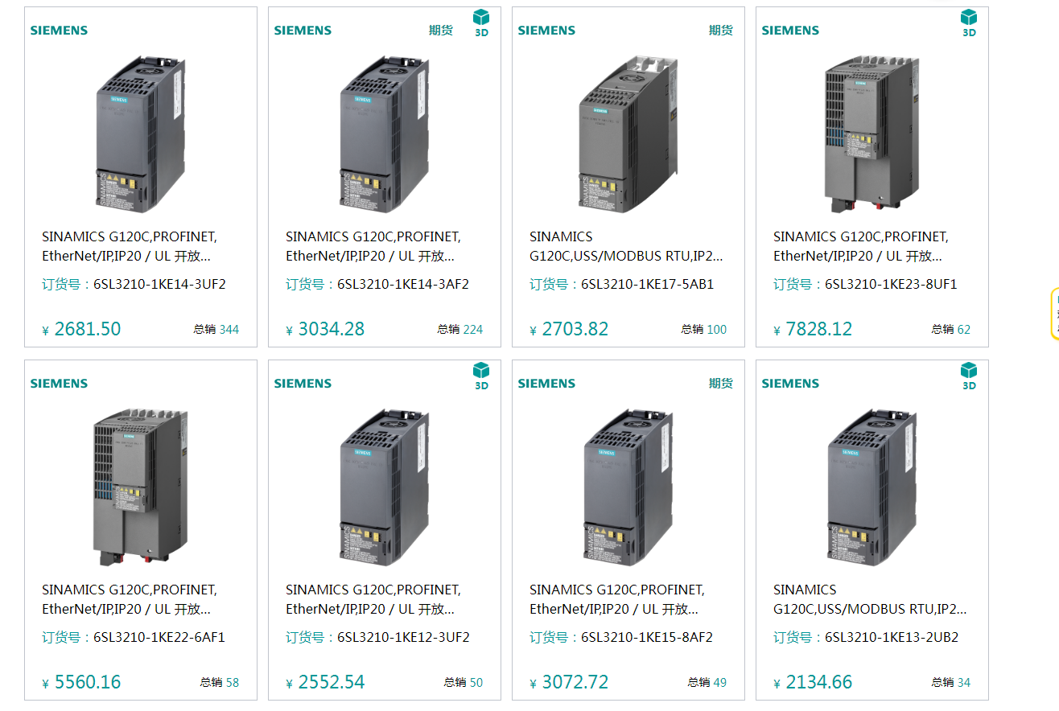Screen dimensions: 1059x711
Task: Click Siemens logo on 6SL3210-1KE14-3AF2 card
Action: (x=303, y=31)
